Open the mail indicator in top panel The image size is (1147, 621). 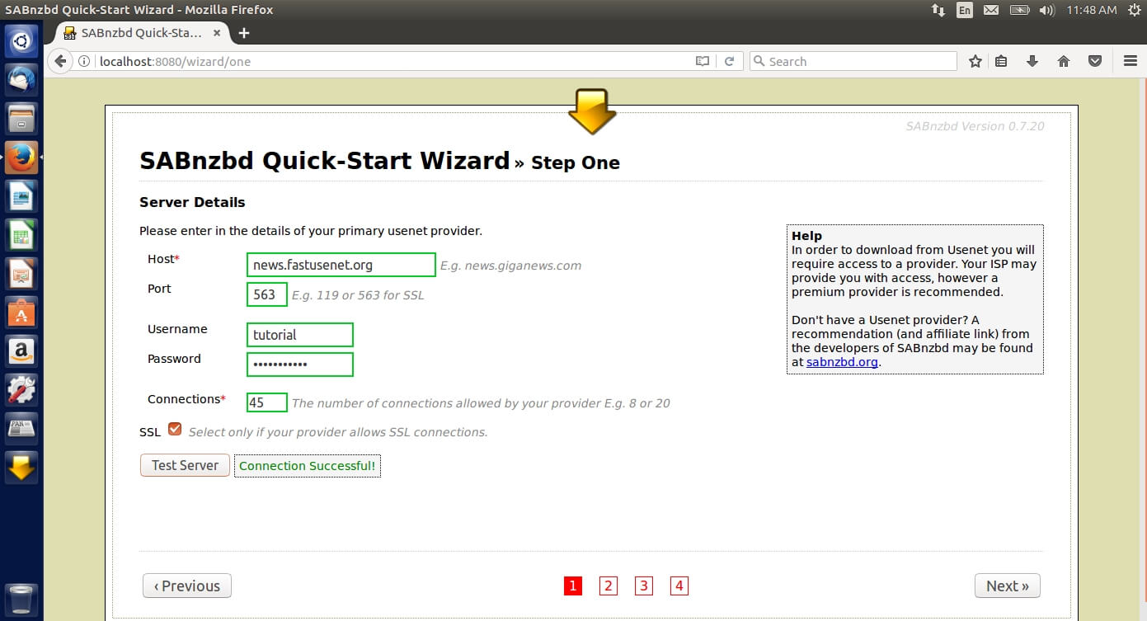click(991, 10)
